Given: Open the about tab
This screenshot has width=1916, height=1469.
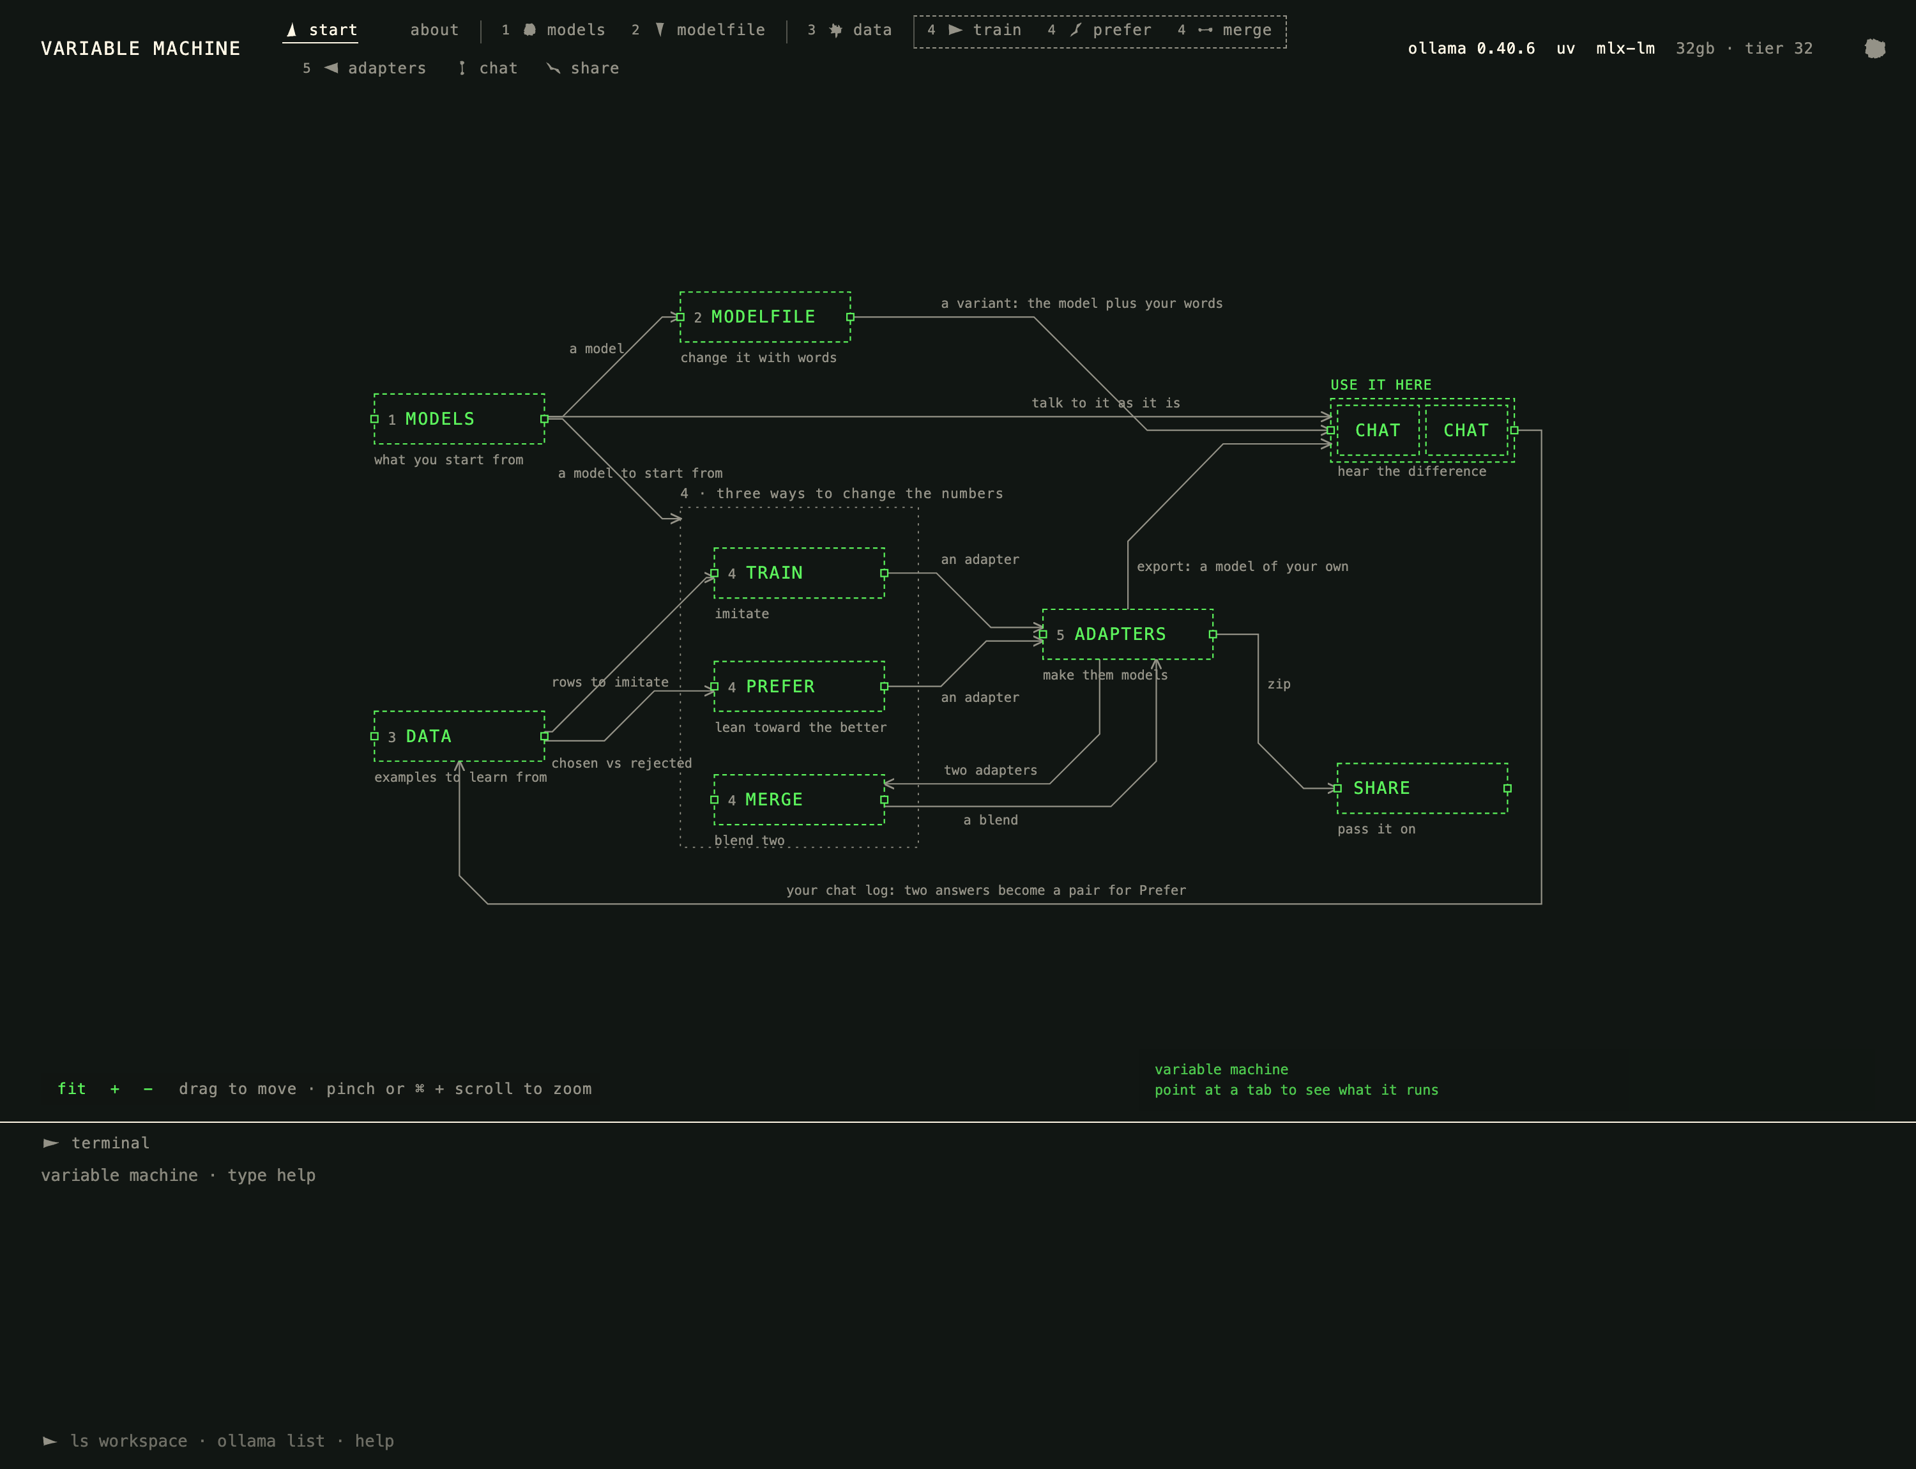Looking at the screenshot, I should [x=434, y=30].
